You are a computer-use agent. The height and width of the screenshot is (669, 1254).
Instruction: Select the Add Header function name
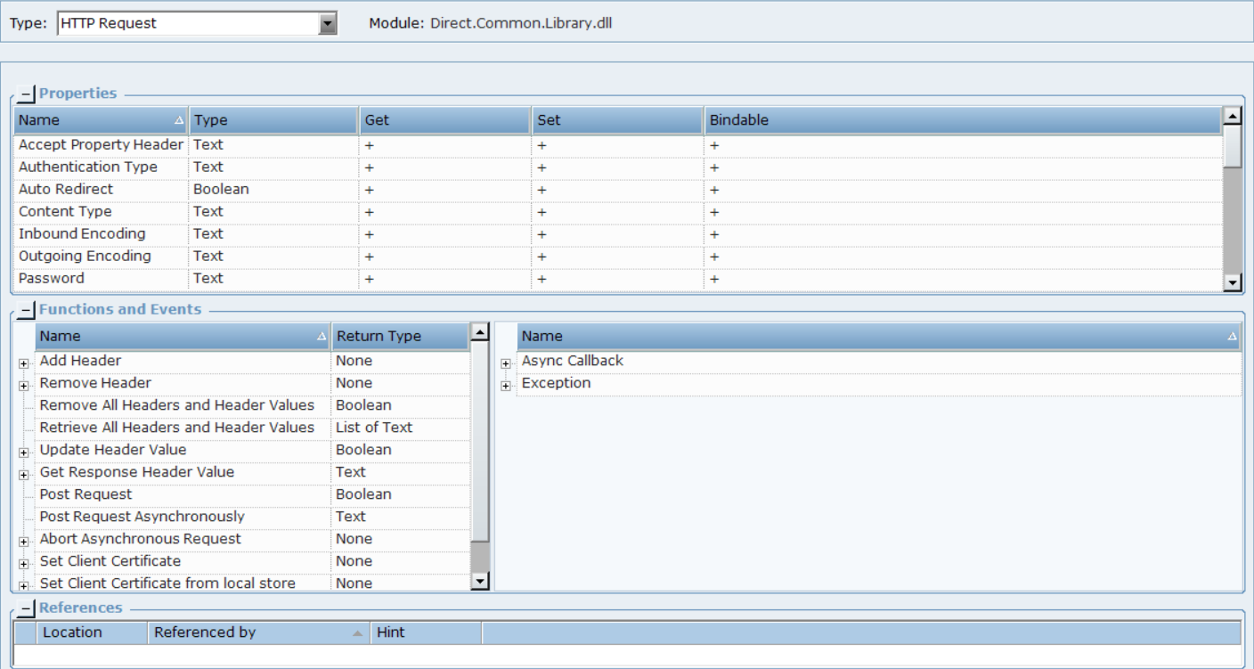click(x=80, y=361)
